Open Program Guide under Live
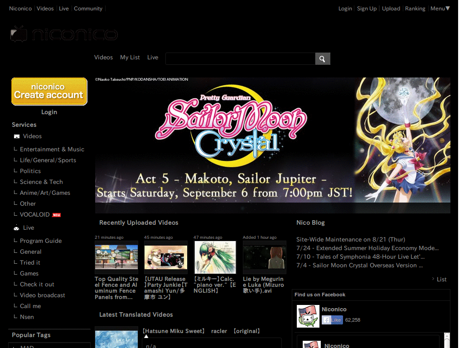This screenshot has width=464, height=348. click(41, 241)
